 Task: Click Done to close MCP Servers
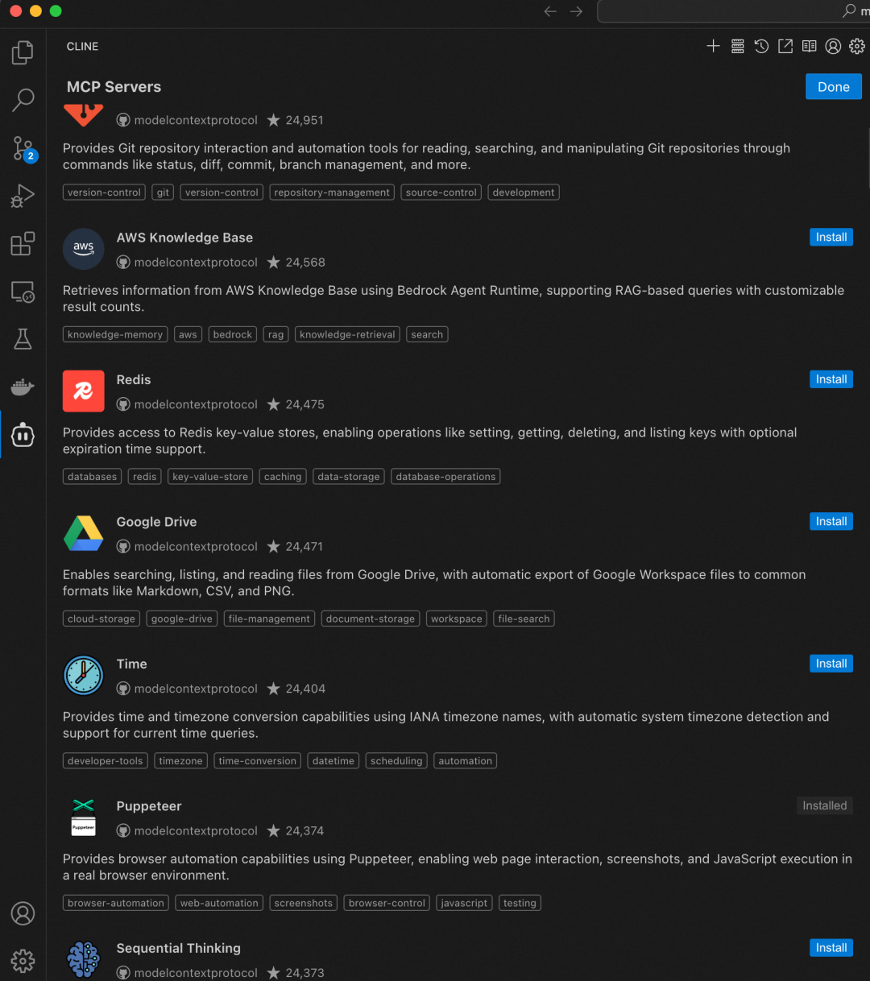[x=834, y=87]
